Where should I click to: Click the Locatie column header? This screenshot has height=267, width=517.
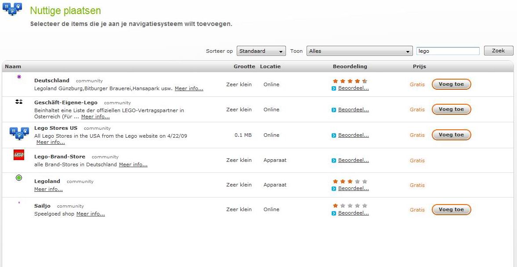(271, 66)
